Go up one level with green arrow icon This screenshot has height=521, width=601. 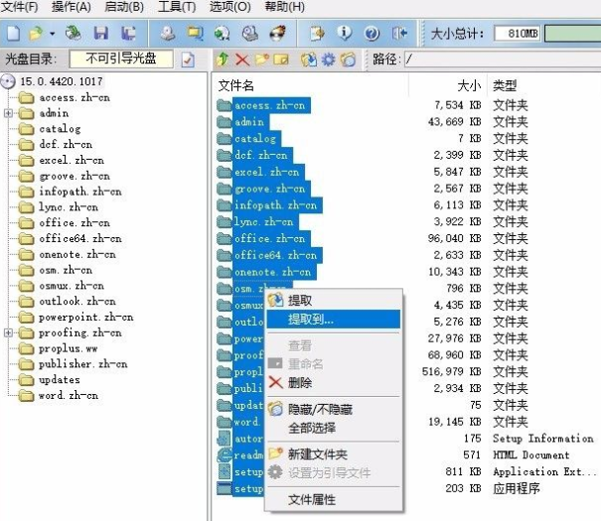pyautogui.click(x=223, y=60)
